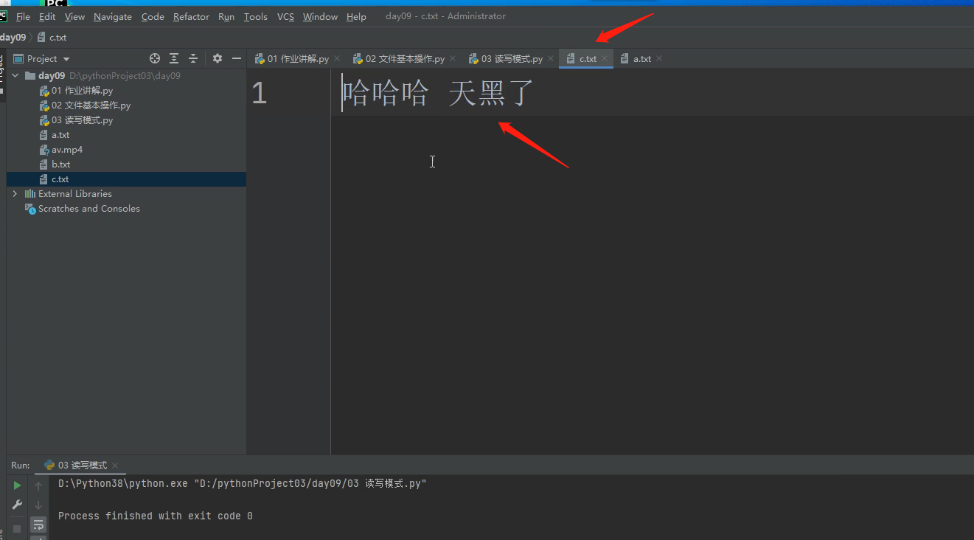Open the View menu
The width and height of the screenshot is (974, 540).
(74, 16)
